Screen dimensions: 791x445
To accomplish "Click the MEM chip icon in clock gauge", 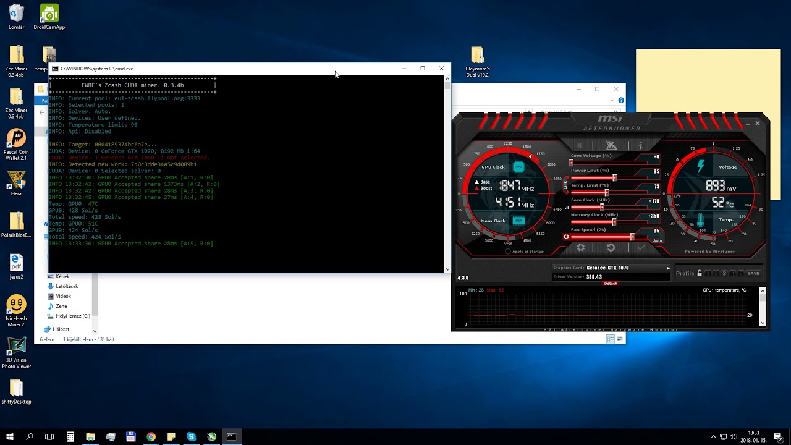I will [518, 220].
